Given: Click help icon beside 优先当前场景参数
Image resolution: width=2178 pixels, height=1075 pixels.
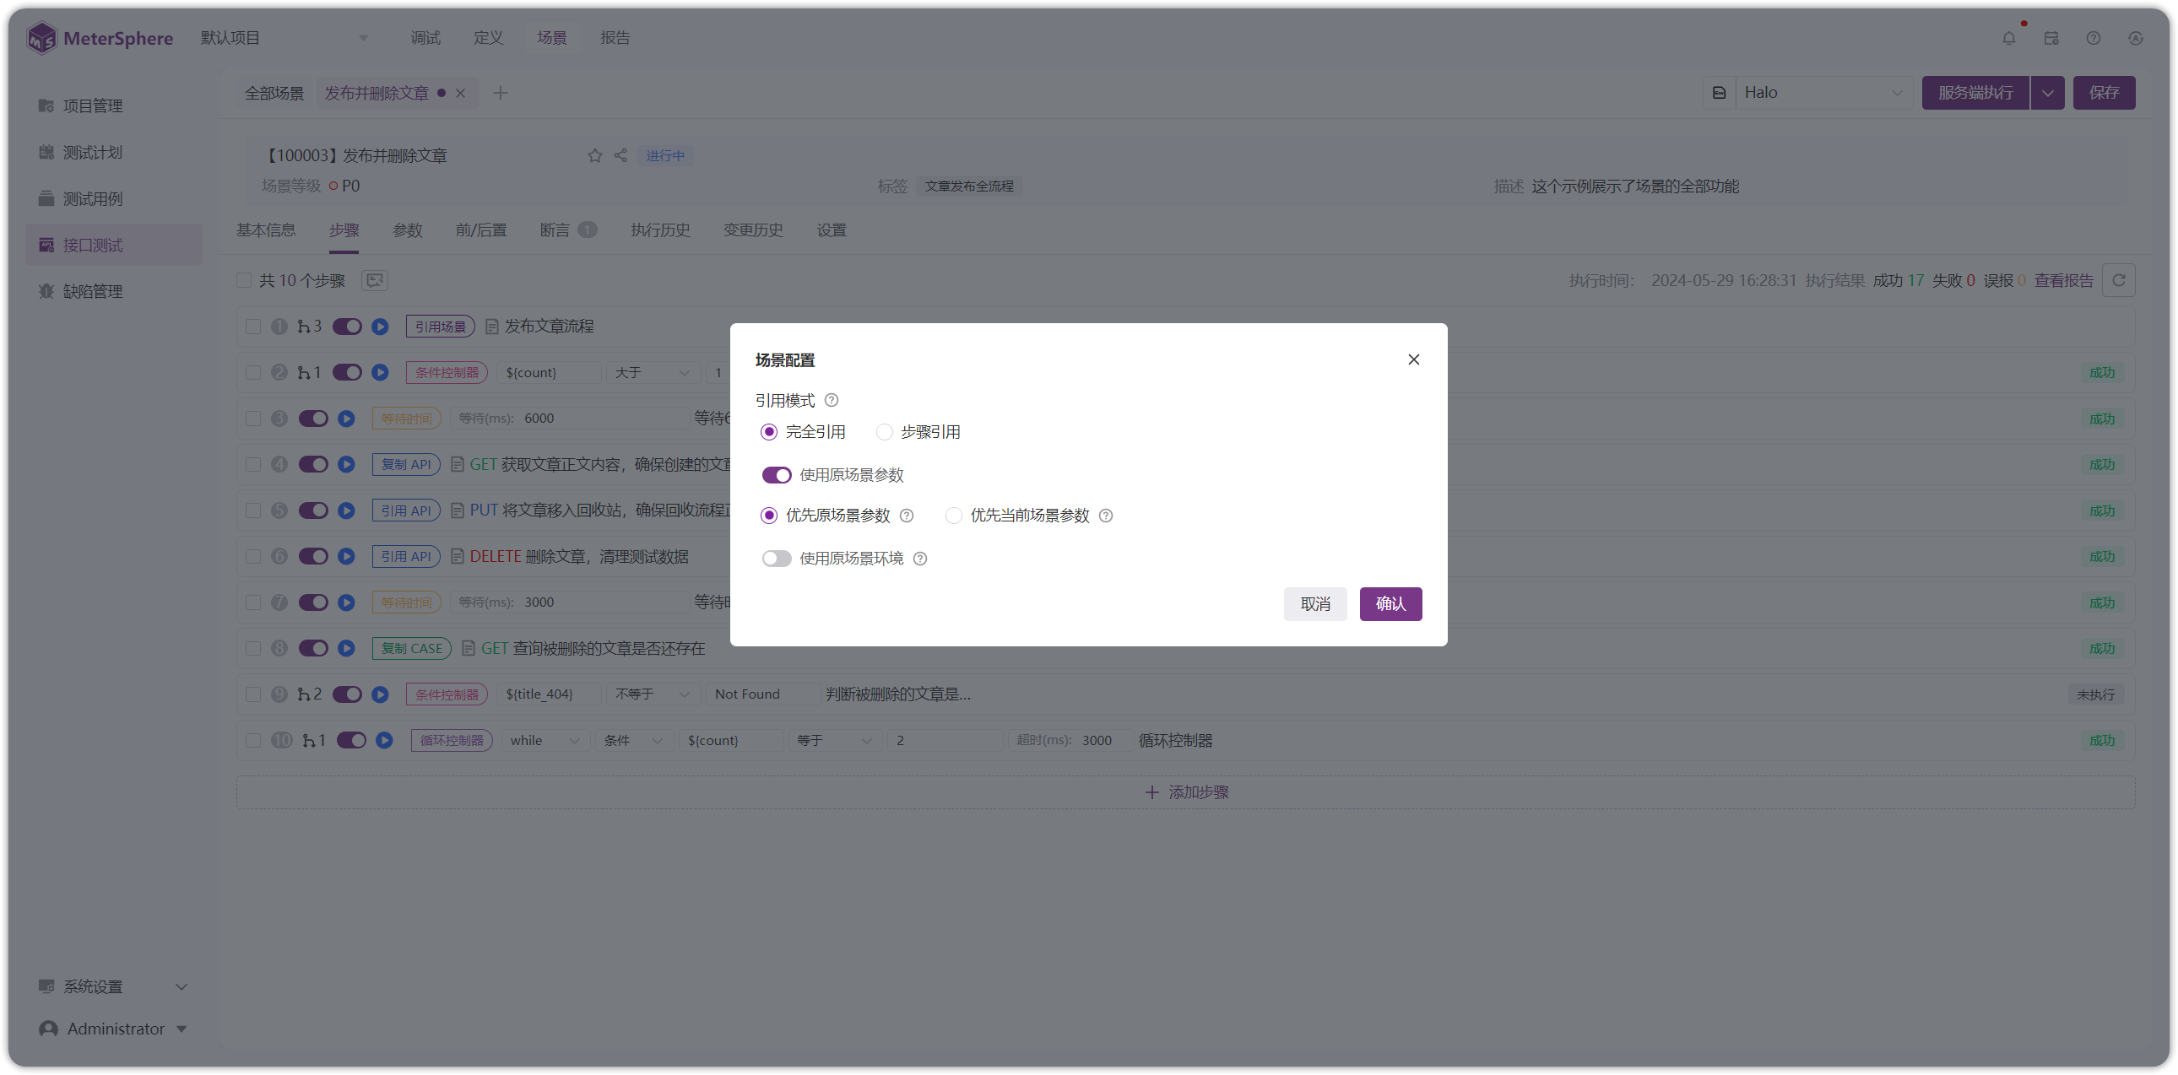Looking at the screenshot, I should tap(1105, 516).
